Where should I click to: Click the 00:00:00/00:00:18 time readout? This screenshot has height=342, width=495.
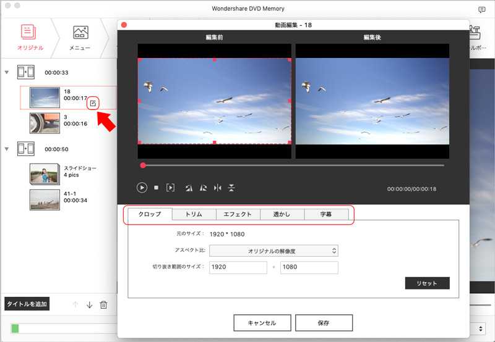tap(411, 189)
